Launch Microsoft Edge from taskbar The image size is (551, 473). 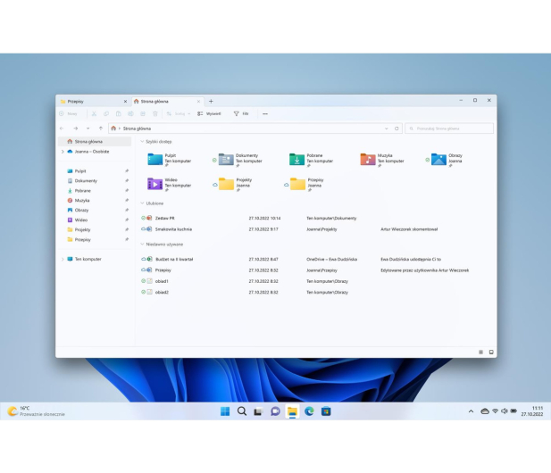pos(309,411)
